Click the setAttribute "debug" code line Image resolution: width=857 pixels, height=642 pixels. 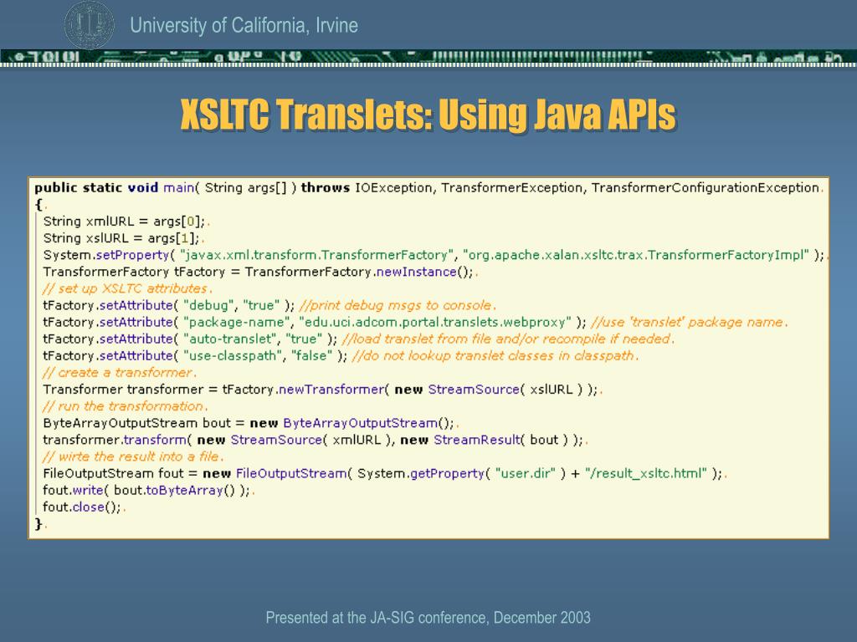269,305
